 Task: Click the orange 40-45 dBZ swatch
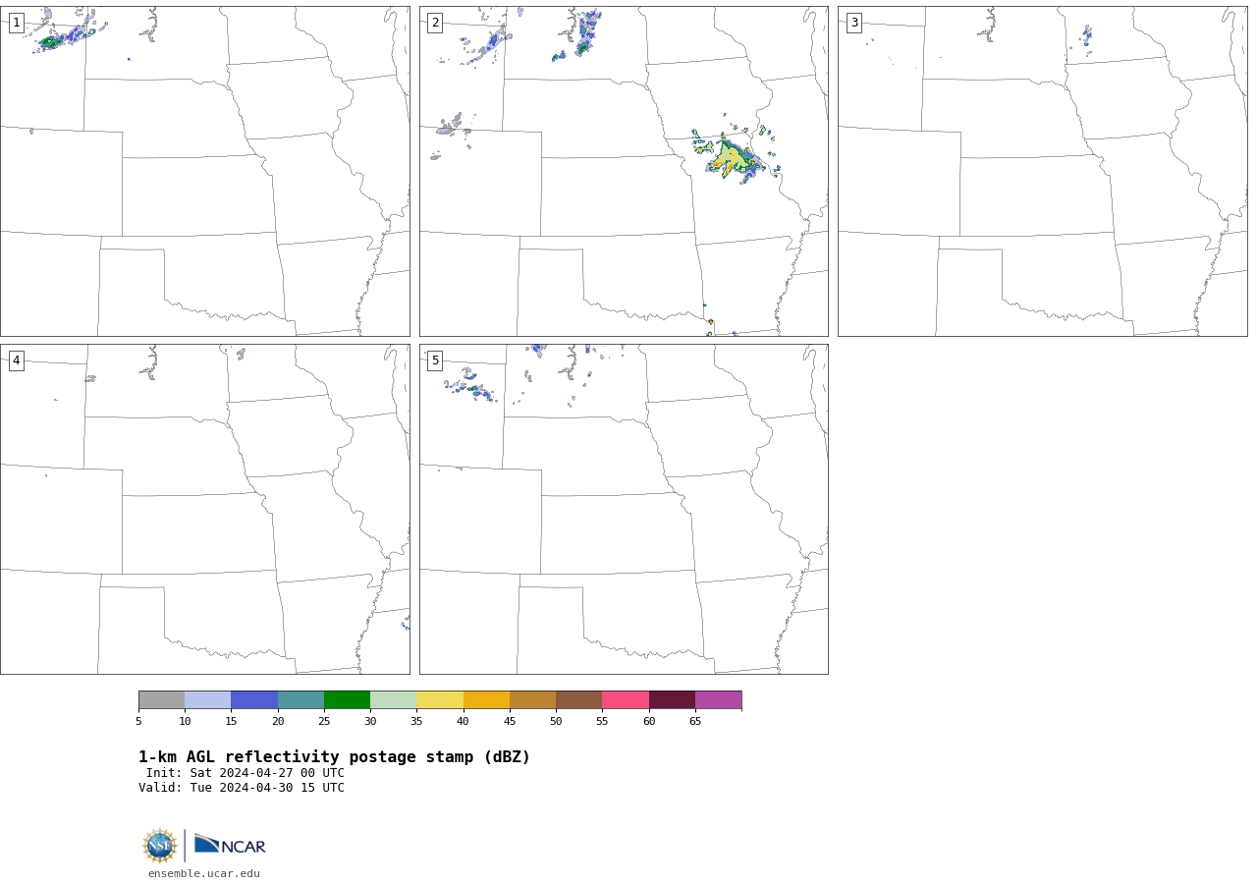coord(486,700)
